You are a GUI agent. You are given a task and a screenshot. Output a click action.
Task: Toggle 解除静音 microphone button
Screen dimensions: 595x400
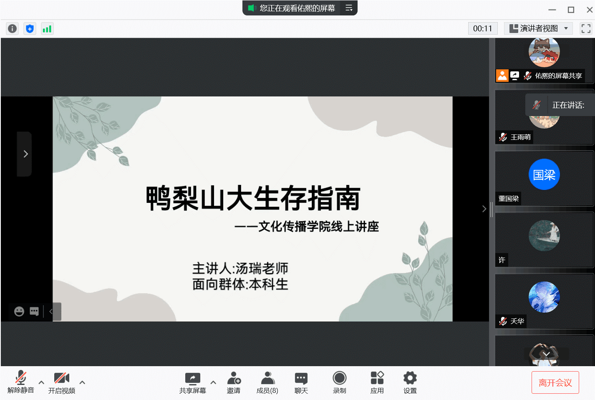[20, 382]
